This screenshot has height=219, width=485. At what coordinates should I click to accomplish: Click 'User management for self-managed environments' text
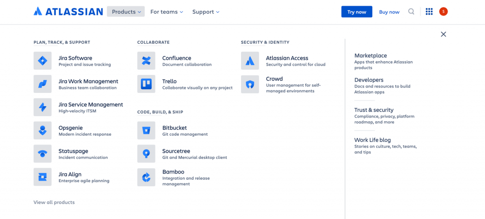click(294, 88)
